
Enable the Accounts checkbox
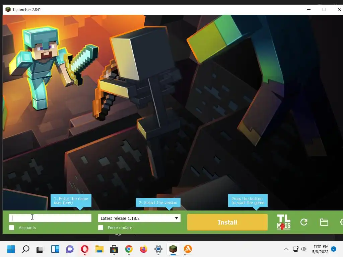pos(12,228)
